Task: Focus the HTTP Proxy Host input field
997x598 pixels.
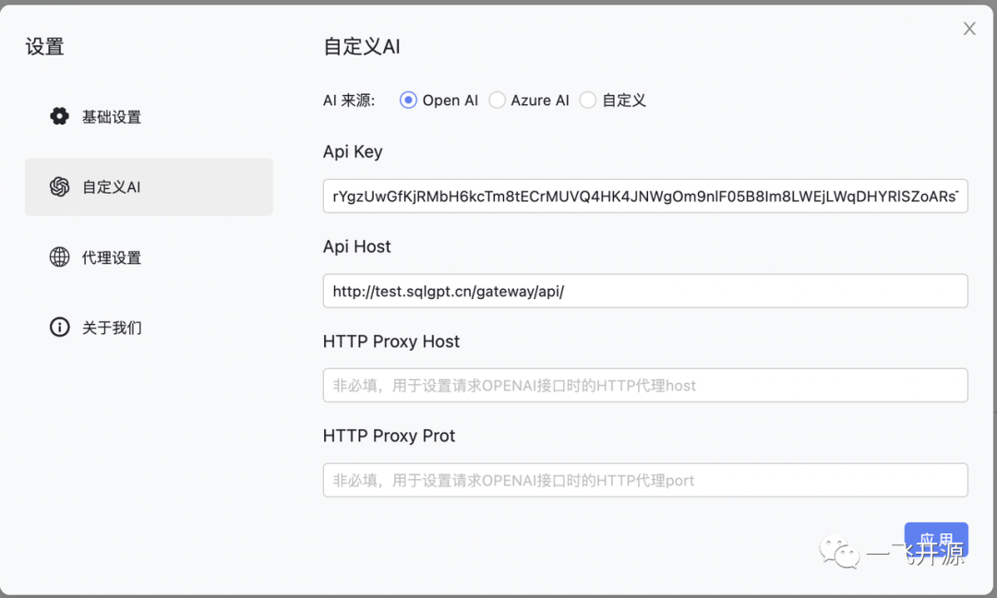Action: coord(645,385)
